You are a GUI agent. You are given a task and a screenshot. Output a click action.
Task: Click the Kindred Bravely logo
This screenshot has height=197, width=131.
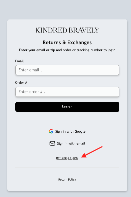pos(67,30)
